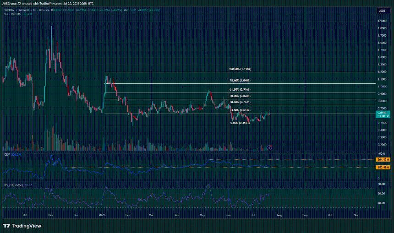The height and width of the screenshot is (233, 394).
Task: Click the purple lightning event icon
Action: (269, 148)
